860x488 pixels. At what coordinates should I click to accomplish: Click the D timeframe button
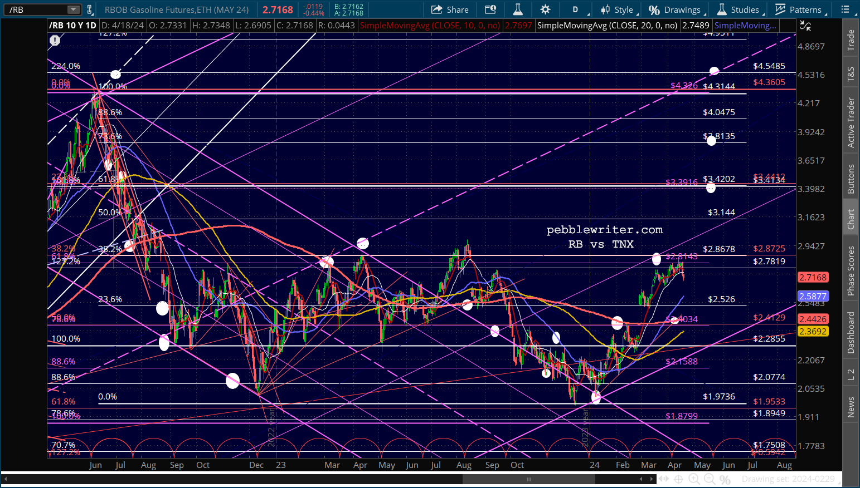click(575, 9)
